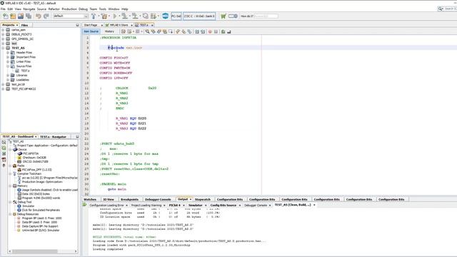Open the Production menu

69,9
